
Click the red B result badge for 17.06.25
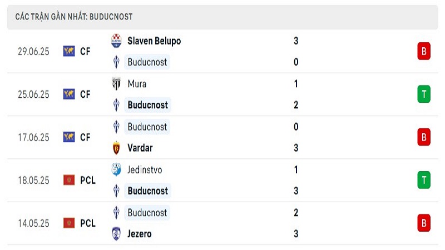tap(424, 137)
